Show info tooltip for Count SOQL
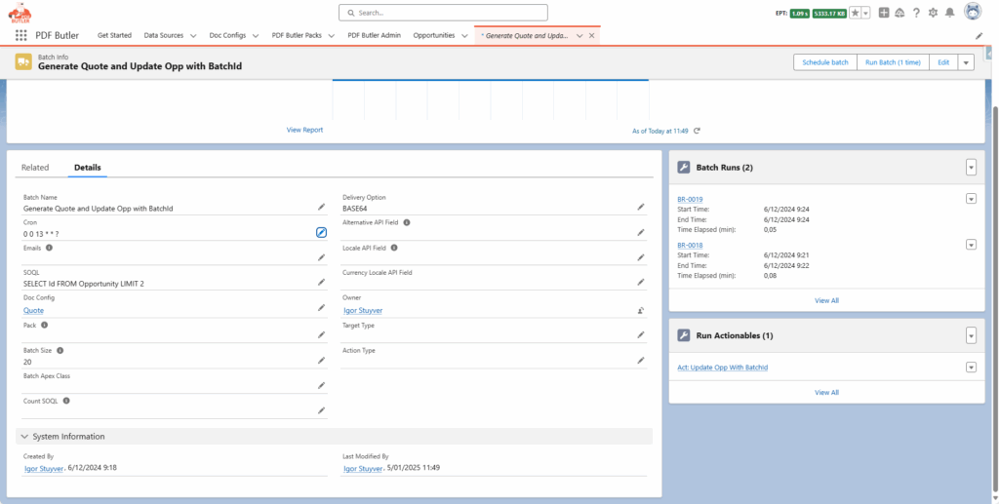The image size is (999, 504). click(66, 401)
